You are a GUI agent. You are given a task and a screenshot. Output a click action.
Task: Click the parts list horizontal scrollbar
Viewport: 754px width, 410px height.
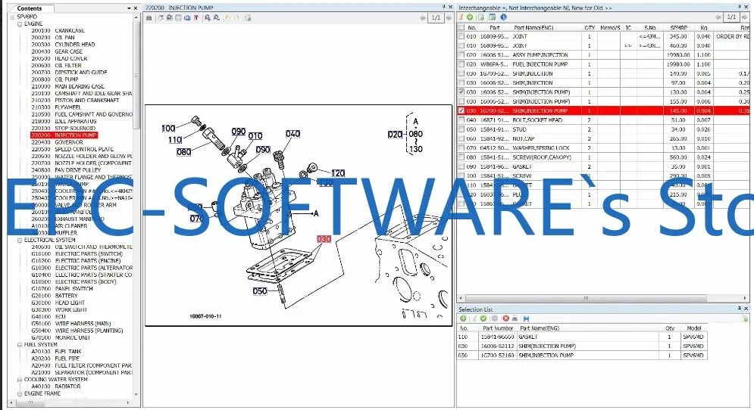(587, 298)
